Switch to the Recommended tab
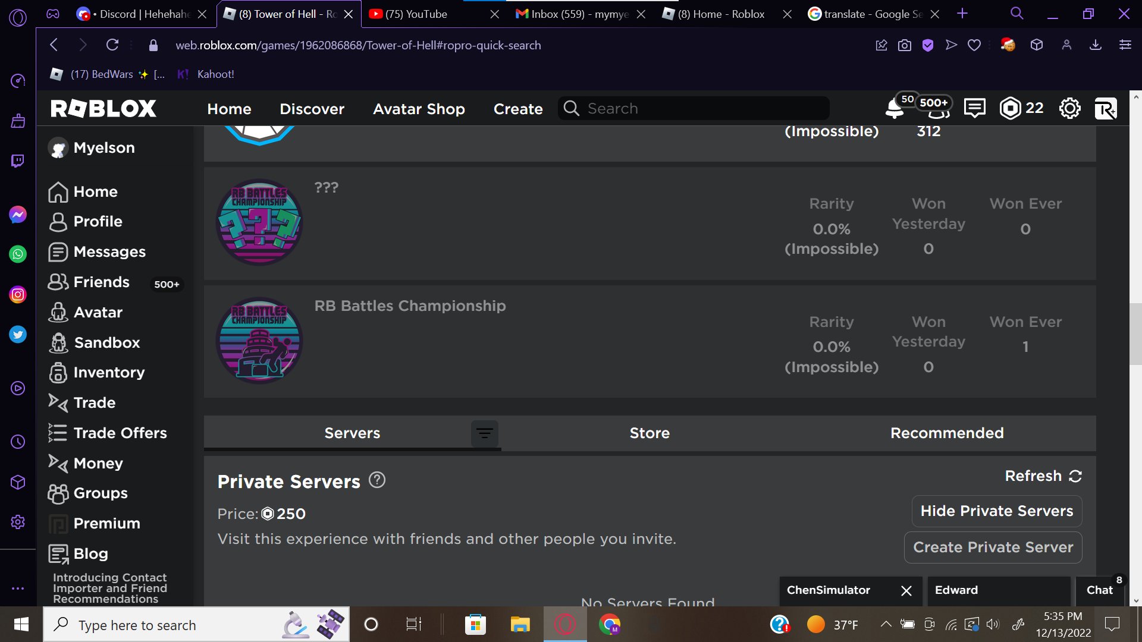The image size is (1142, 642). pyautogui.click(x=947, y=433)
